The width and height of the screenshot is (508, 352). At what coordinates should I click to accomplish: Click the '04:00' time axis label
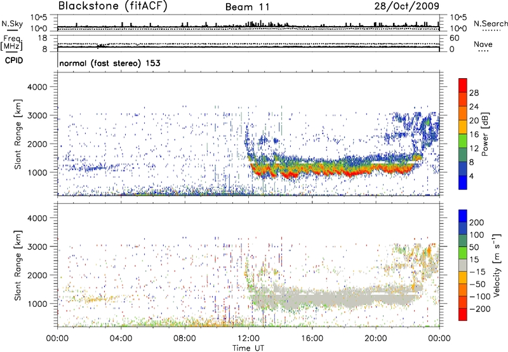[x=121, y=338]
